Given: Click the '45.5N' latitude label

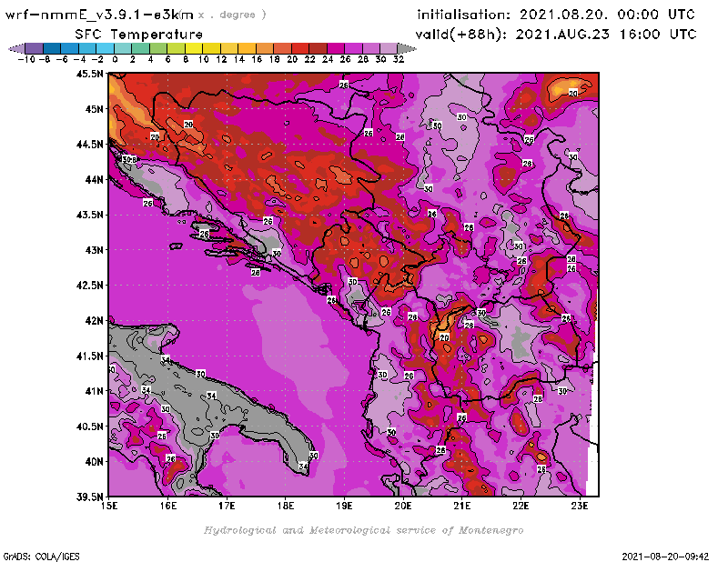Looking at the screenshot, I should (x=89, y=74).
